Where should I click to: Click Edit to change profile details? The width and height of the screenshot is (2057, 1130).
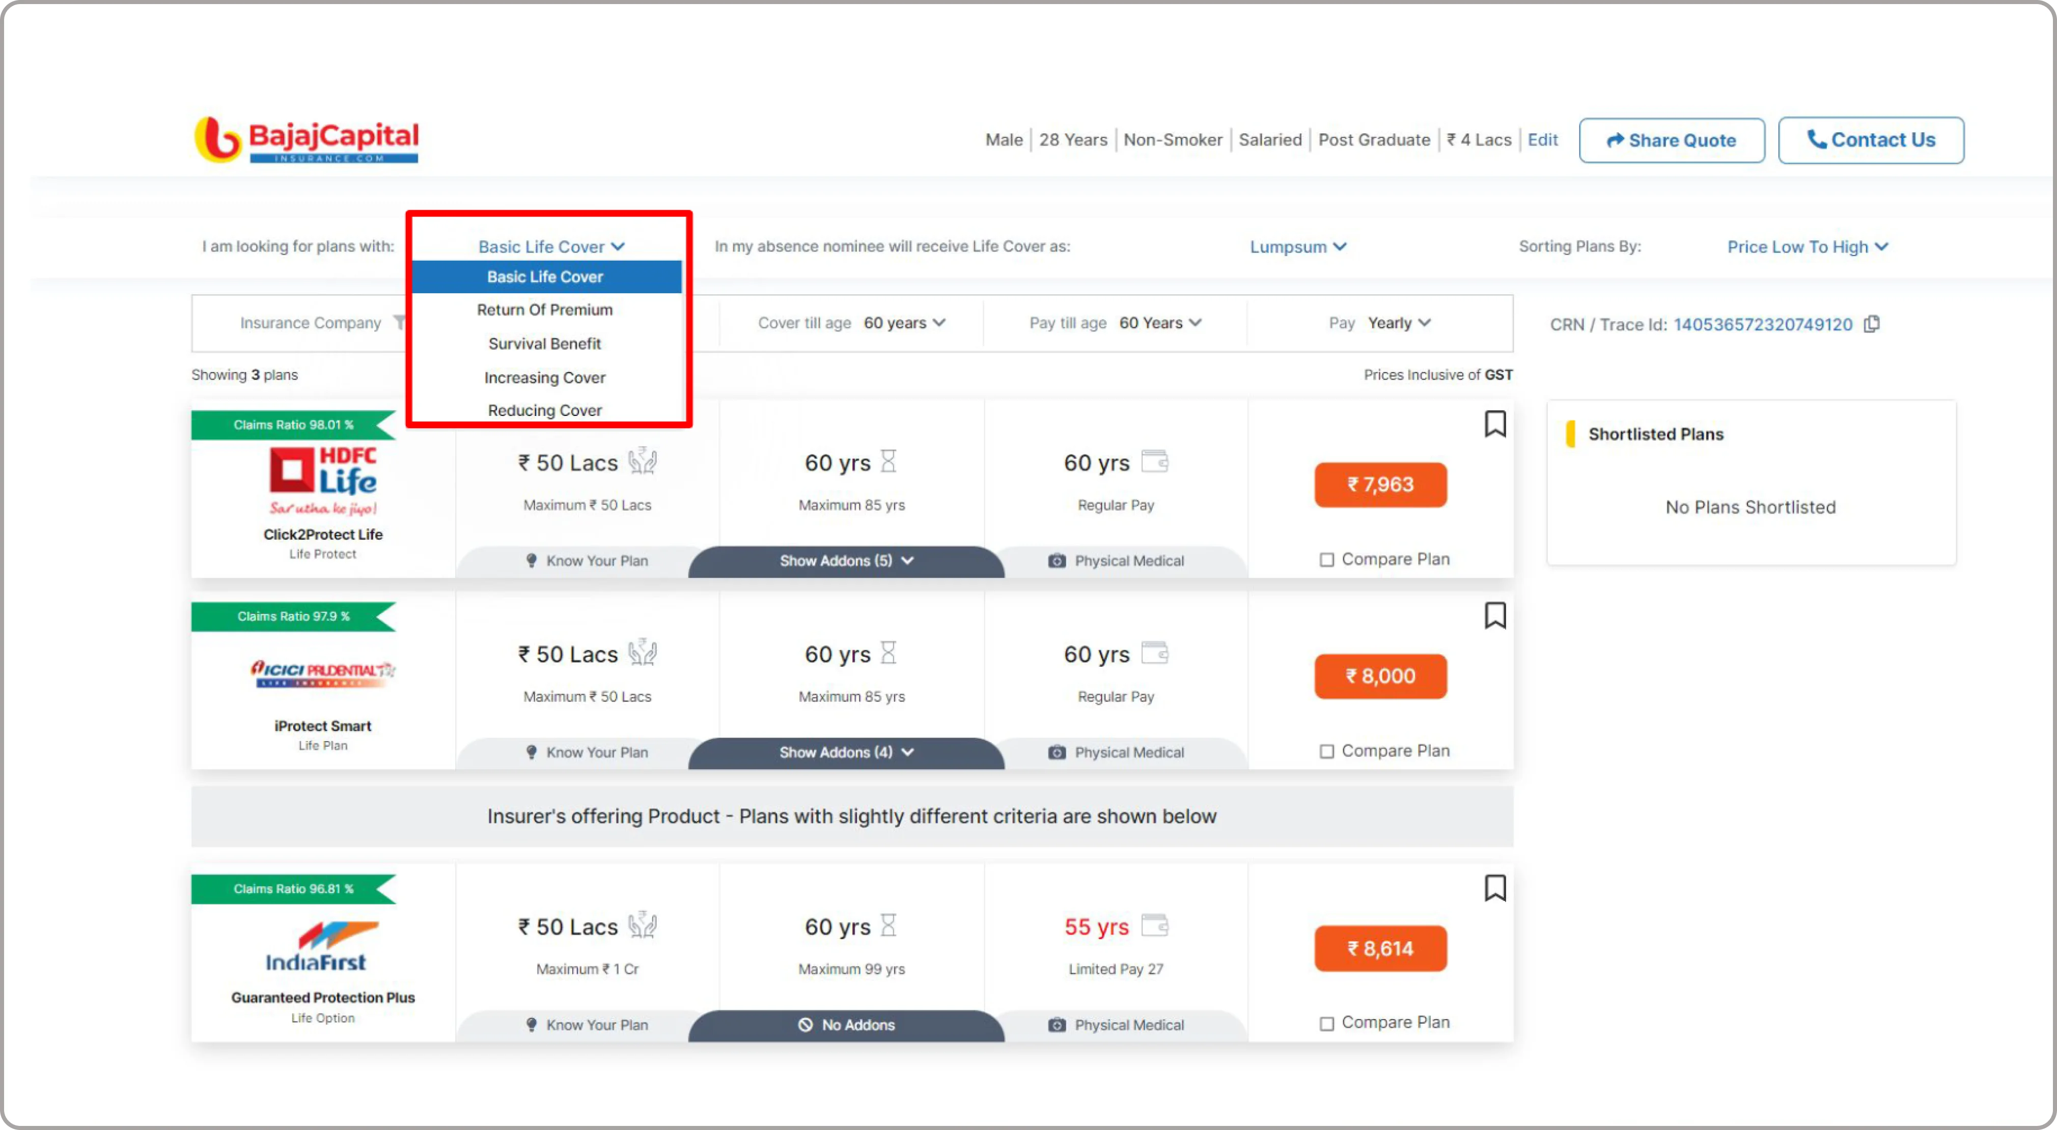click(1543, 139)
